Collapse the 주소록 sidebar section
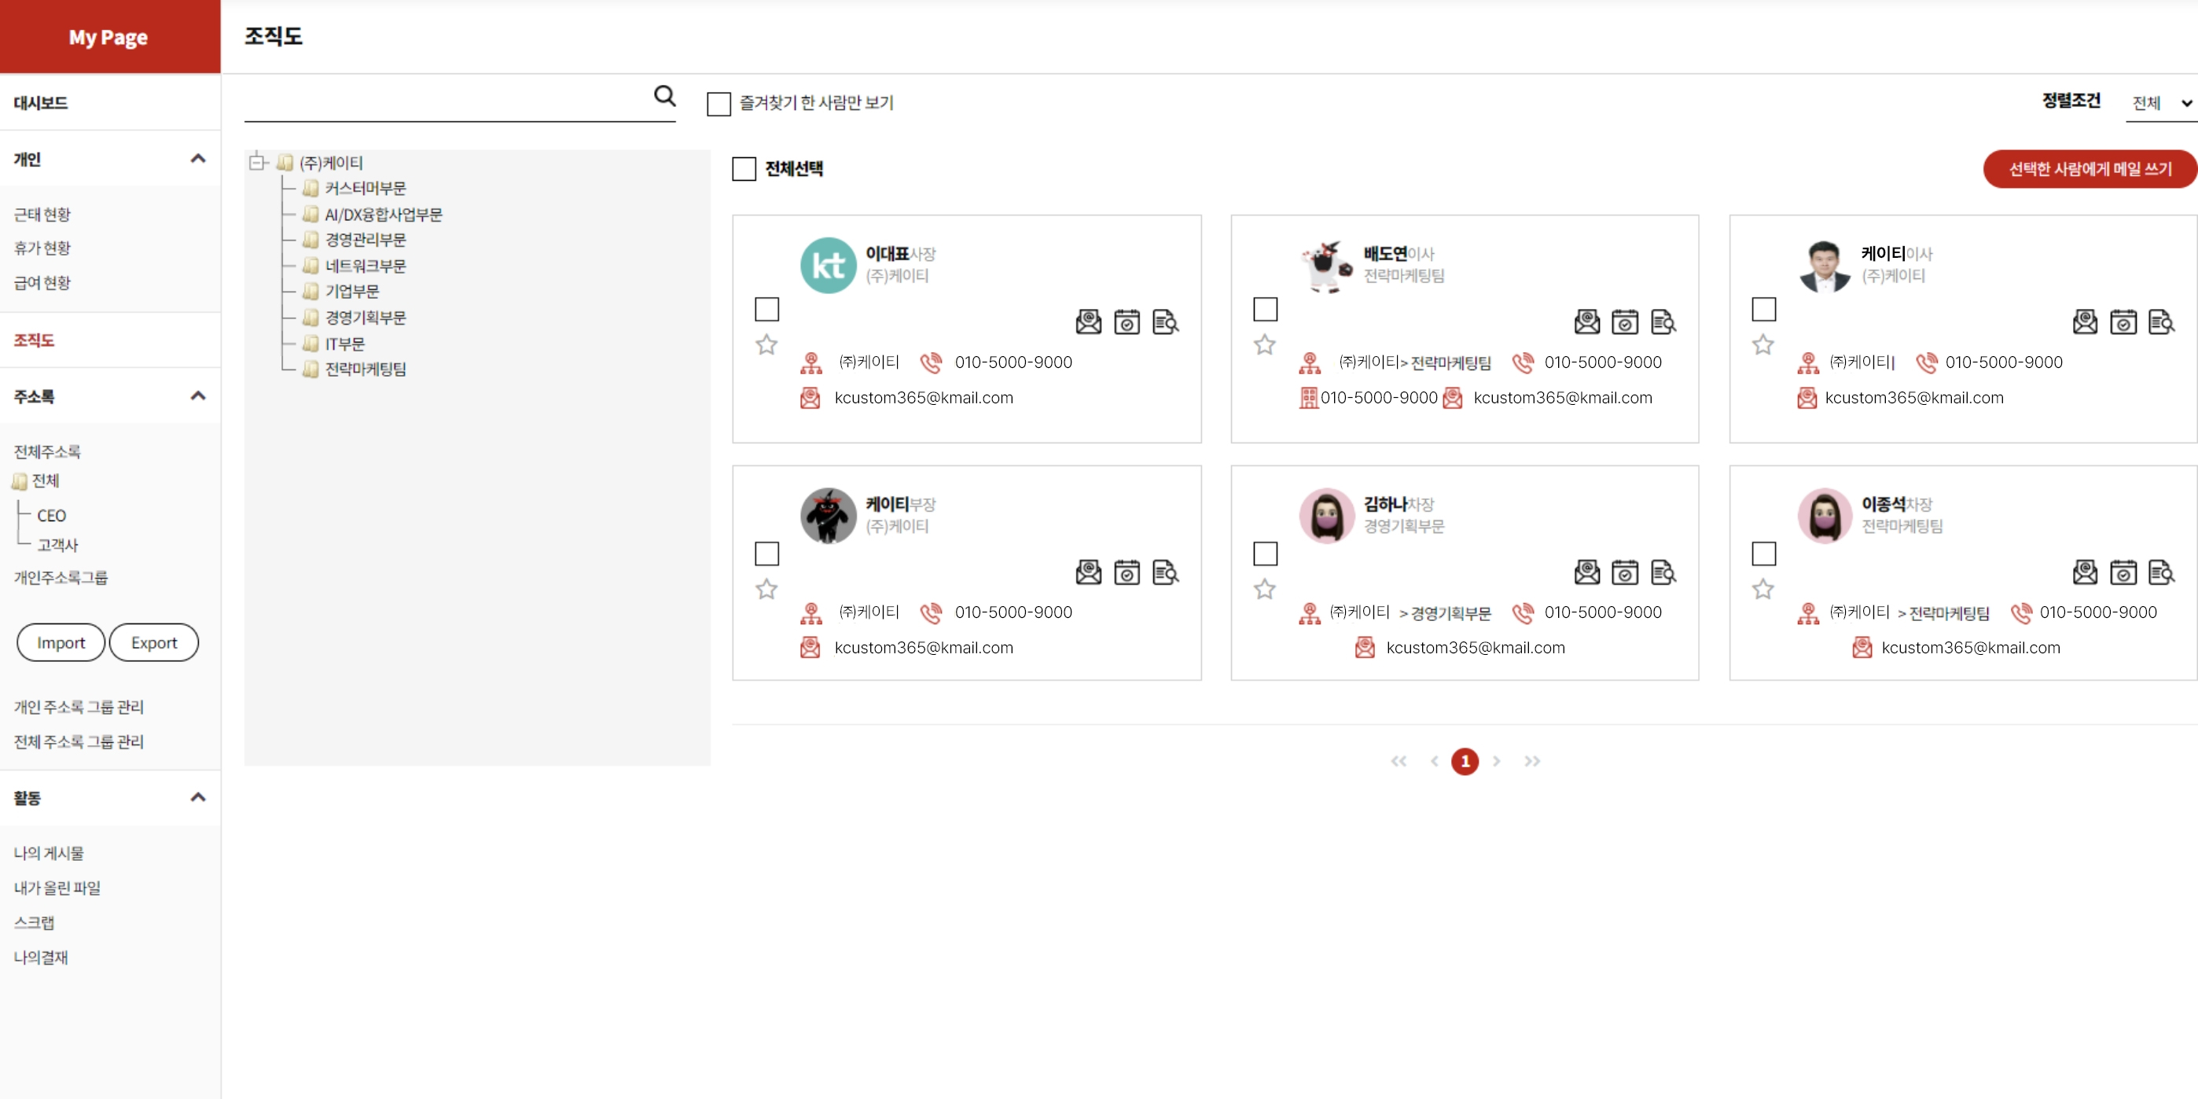Screen dimensions: 2198x1099 pyautogui.click(x=198, y=396)
